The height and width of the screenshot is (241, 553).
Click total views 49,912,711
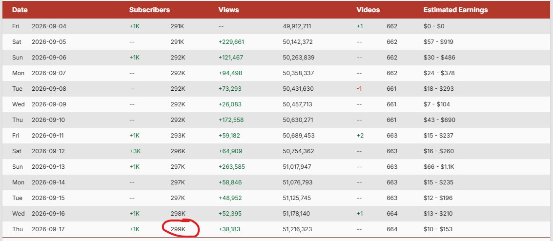(297, 26)
